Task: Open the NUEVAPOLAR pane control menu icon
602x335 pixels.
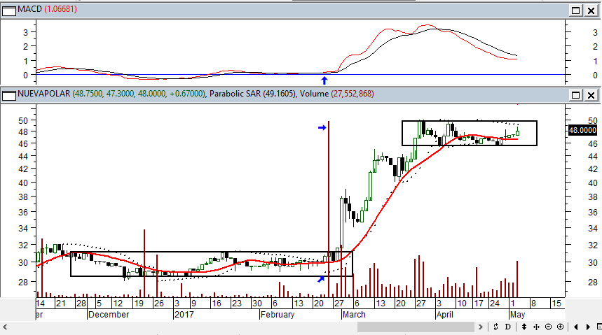Action: click(x=9, y=95)
